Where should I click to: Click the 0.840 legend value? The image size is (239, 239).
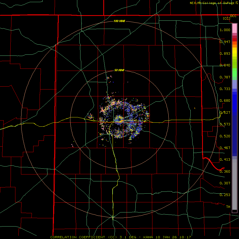(225, 65)
